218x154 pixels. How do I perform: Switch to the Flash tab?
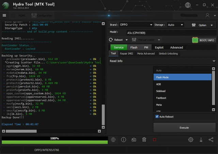coord(134,48)
